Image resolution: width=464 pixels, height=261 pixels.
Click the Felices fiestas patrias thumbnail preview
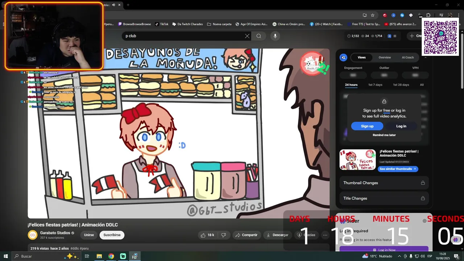(358, 160)
